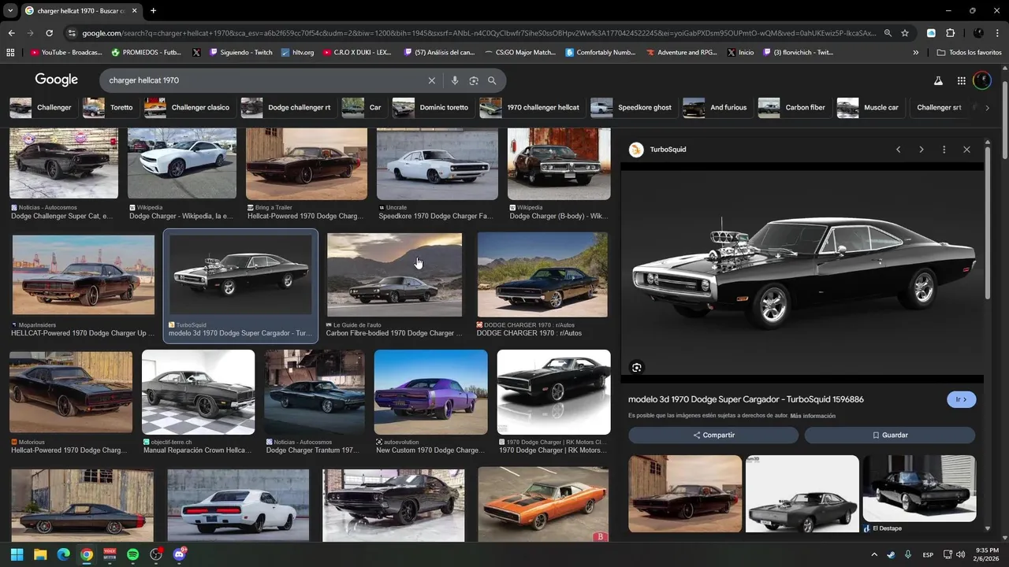1009x567 pixels.
Task: Open the tab search dropdown in the title bar
Action: pos(11,10)
